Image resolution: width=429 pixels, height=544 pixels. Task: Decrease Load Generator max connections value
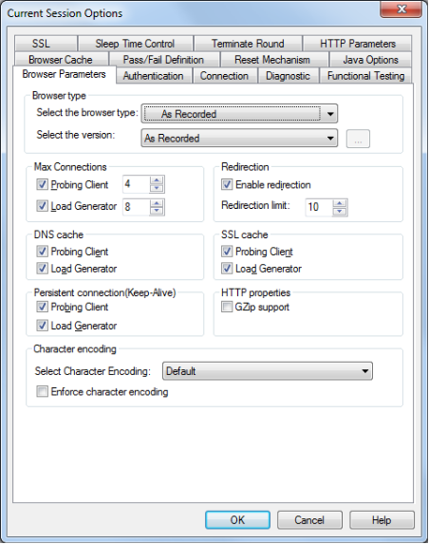coord(157,211)
